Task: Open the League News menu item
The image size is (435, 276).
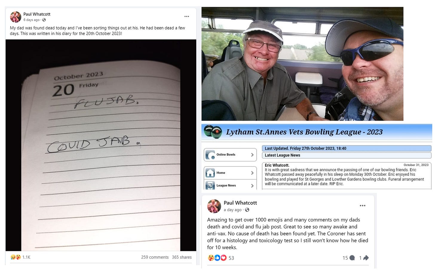Action: (x=230, y=185)
